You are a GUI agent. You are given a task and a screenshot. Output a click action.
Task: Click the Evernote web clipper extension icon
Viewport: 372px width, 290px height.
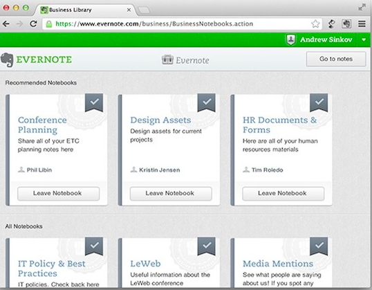coord(346,24)
